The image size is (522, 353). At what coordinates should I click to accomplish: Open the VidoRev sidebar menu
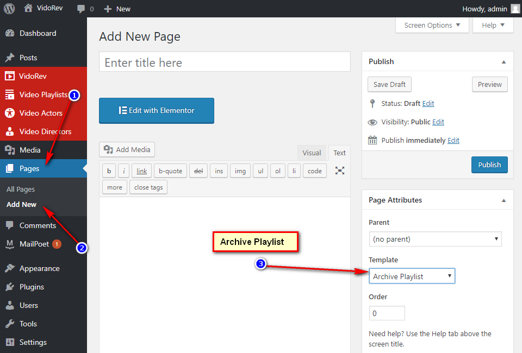(33, 76)
